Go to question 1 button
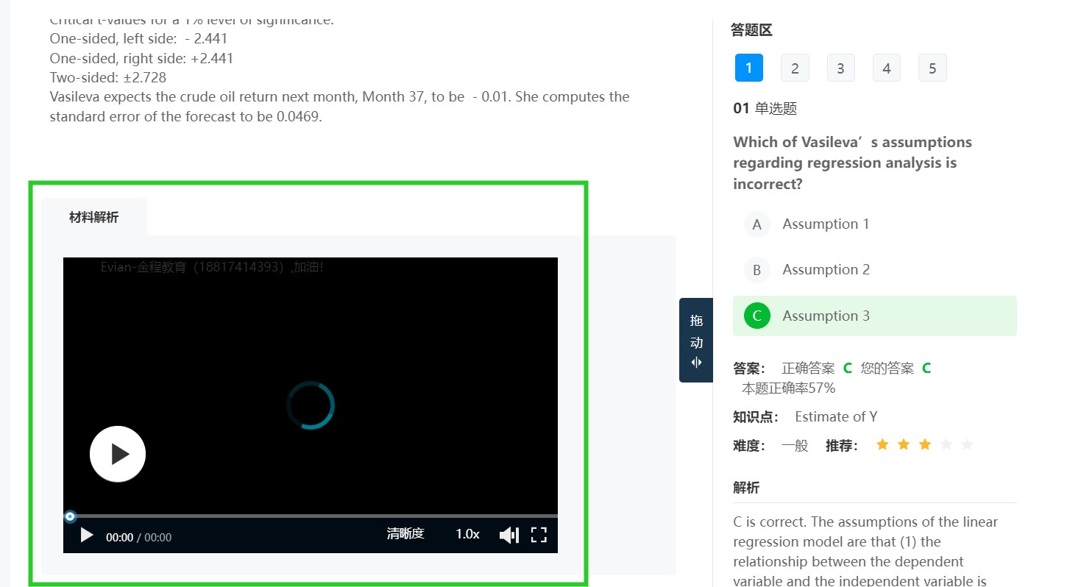Image resolution: width=1070 pixels, height=587 pixels. (748, 68)
